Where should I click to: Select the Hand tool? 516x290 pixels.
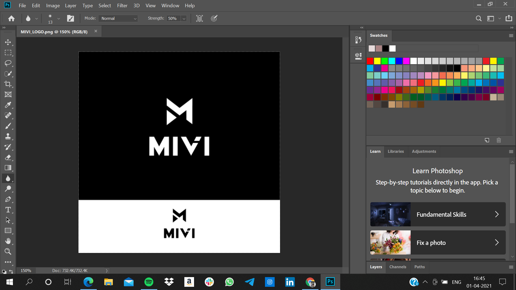click(8, 241)
